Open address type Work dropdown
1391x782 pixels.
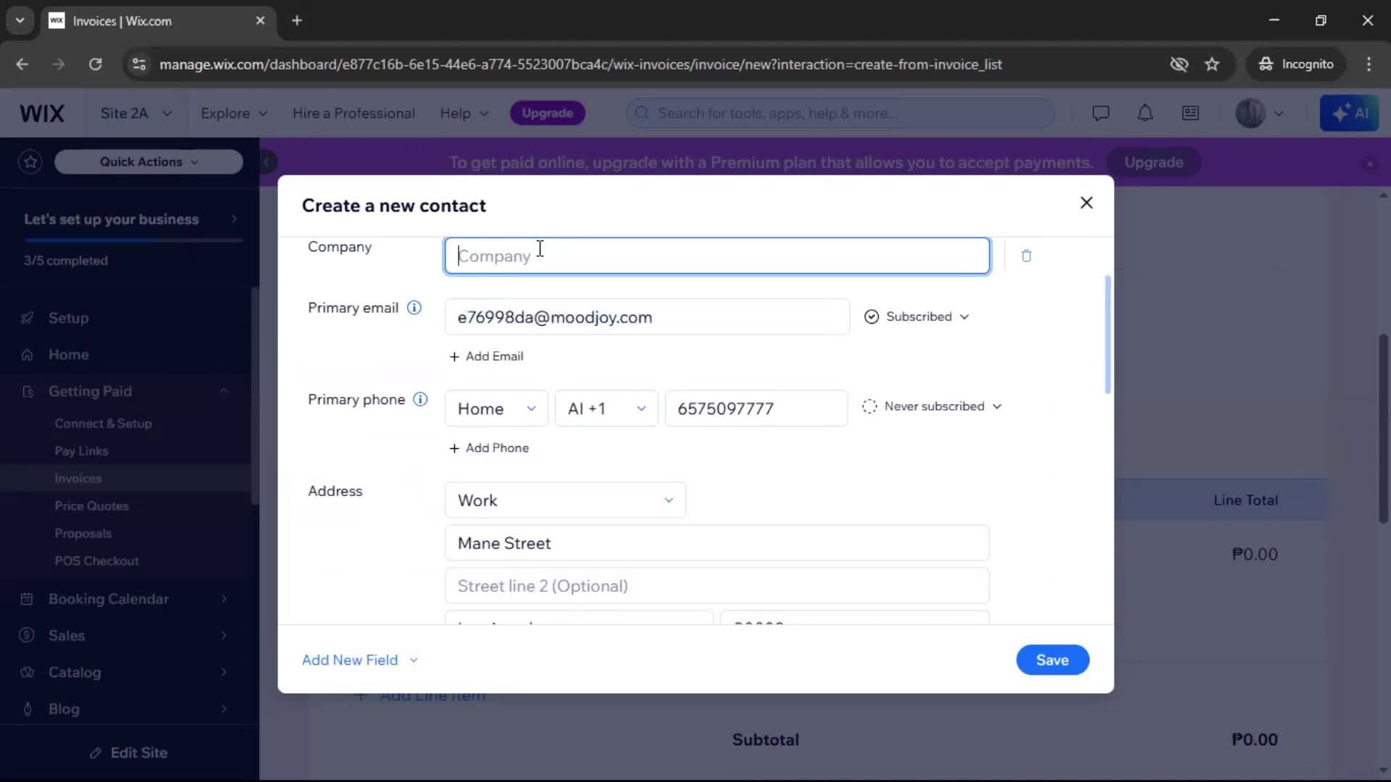coord(565,500)
